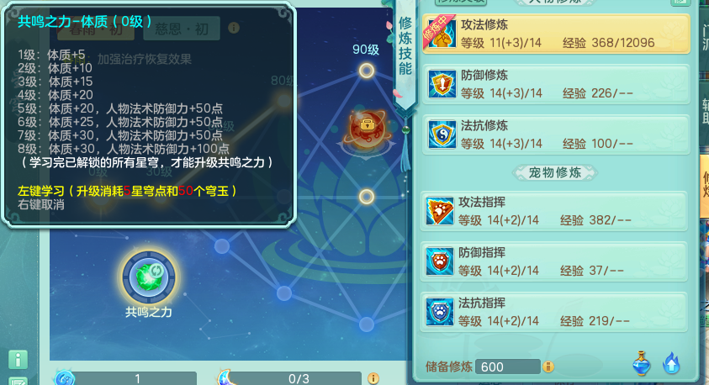Click the locked red star orb
This screenshot has width=709, height=385.
tap(368, 129)
